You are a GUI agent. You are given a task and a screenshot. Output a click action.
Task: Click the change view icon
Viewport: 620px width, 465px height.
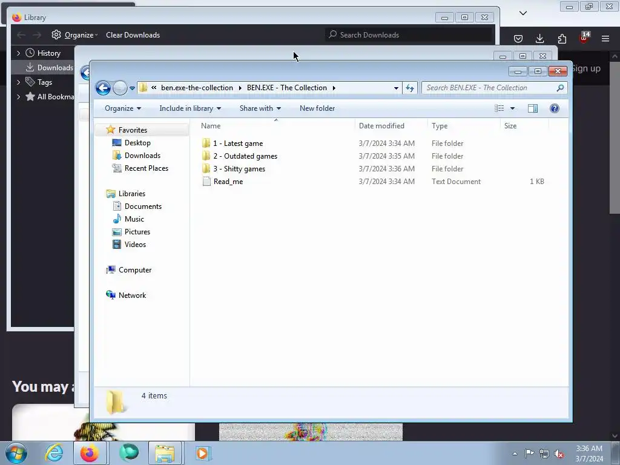[x=500, y=108]
